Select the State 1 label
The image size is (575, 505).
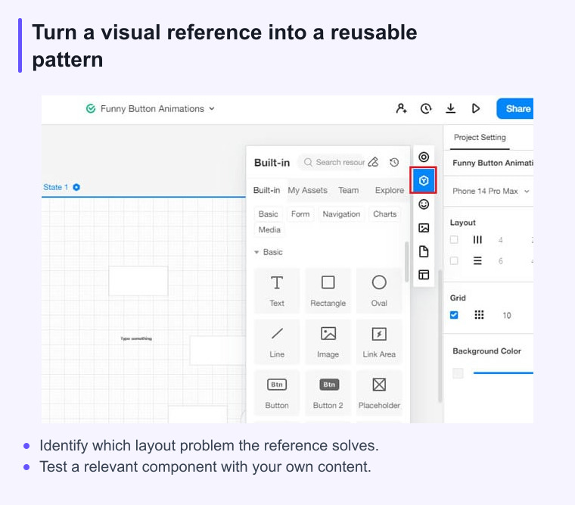pos(56,187)
